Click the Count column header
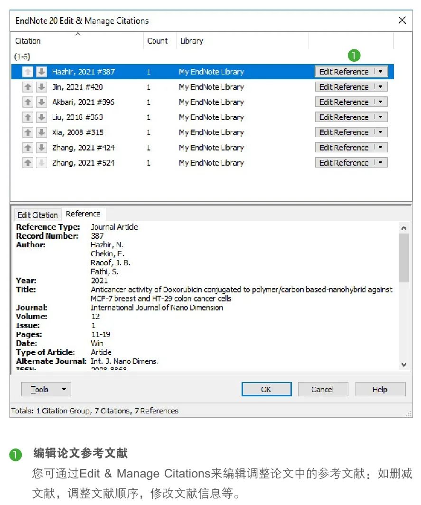The image size is (421, 505). point(159,41)
